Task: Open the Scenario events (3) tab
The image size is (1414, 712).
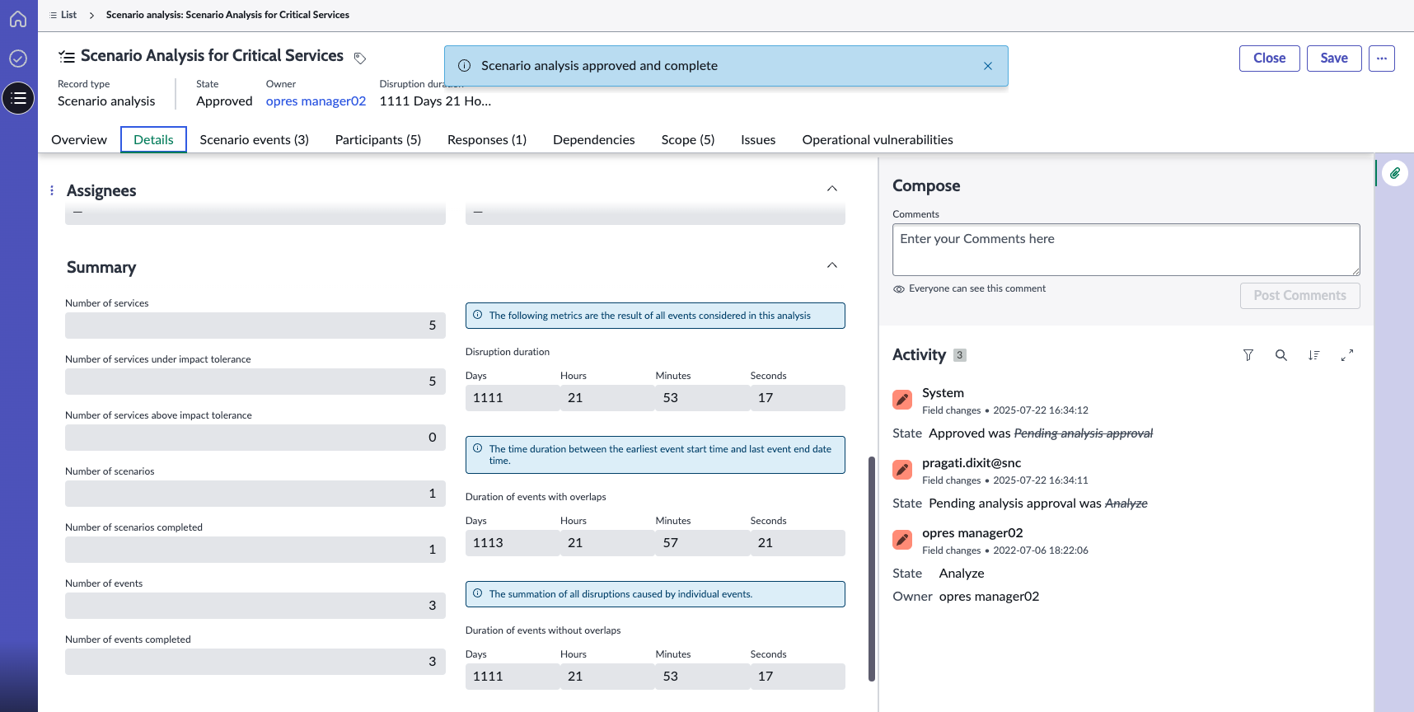Action: coord(254,139)
